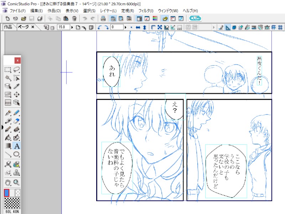Choose the eraser tool
285x214 pixels.
click(x=16, y=121)
